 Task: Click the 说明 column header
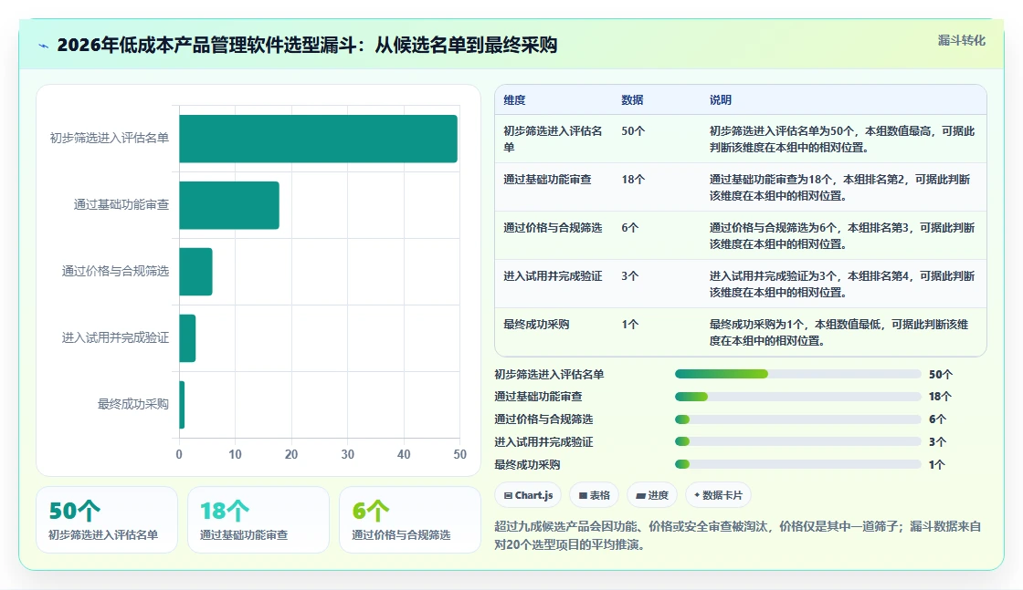[x=721, y=99]
